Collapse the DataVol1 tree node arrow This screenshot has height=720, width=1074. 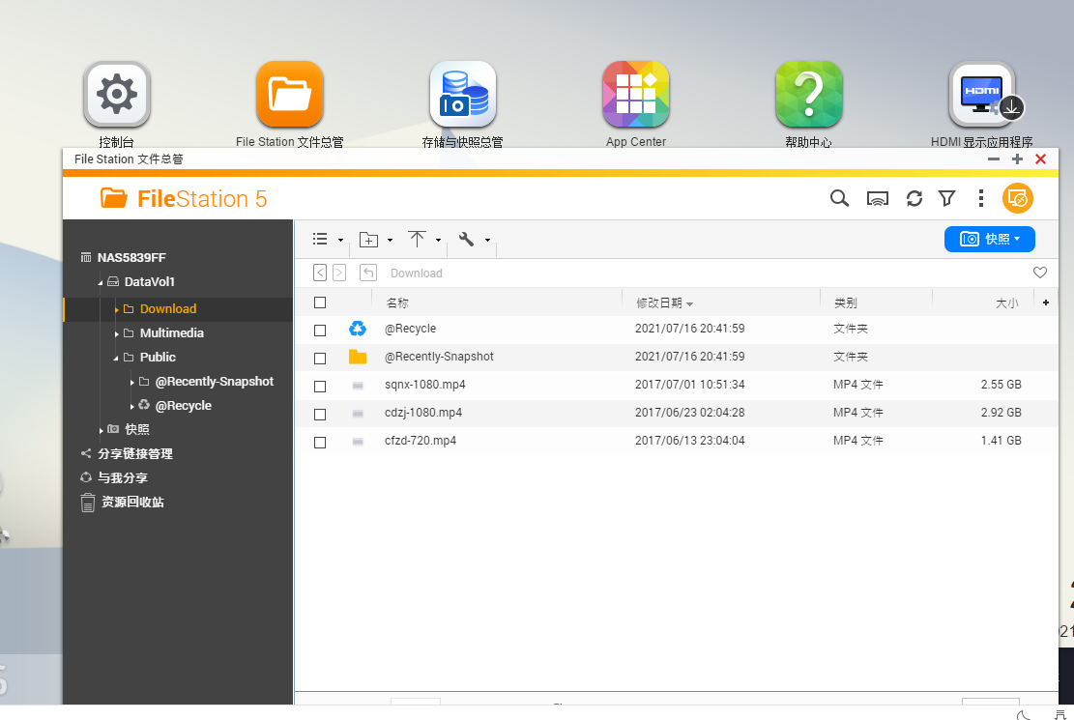click(x=101, y=282)
